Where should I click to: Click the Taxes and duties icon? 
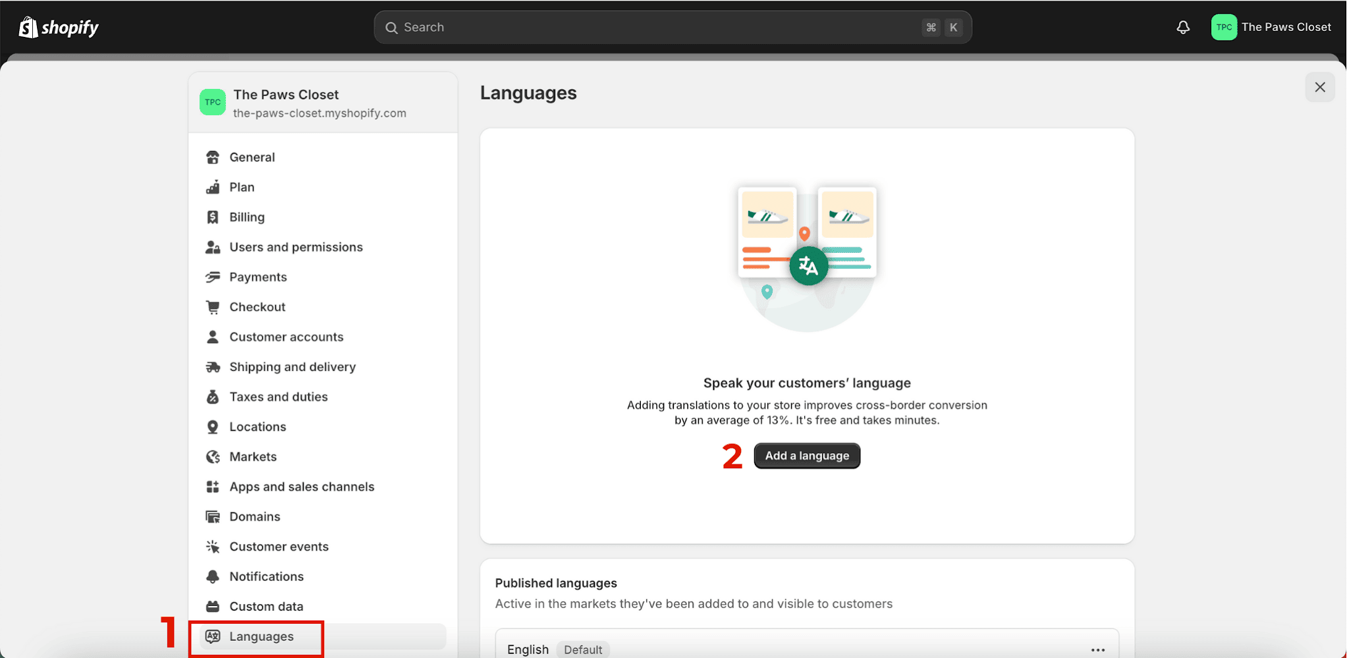(x=213, y=397)
